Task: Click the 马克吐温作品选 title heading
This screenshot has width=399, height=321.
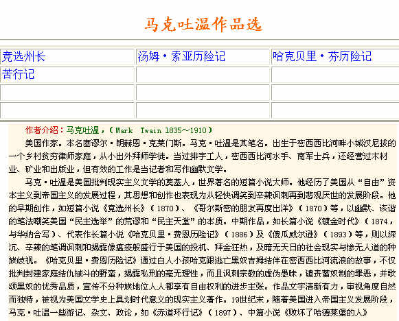Action: 203,25
